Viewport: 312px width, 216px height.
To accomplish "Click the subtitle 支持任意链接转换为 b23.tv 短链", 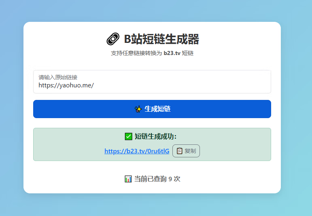I will tap(152, 53).
